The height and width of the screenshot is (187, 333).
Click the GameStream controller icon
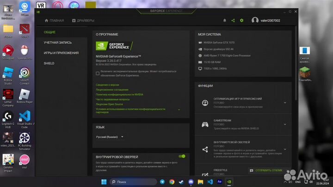coord(205,125)
